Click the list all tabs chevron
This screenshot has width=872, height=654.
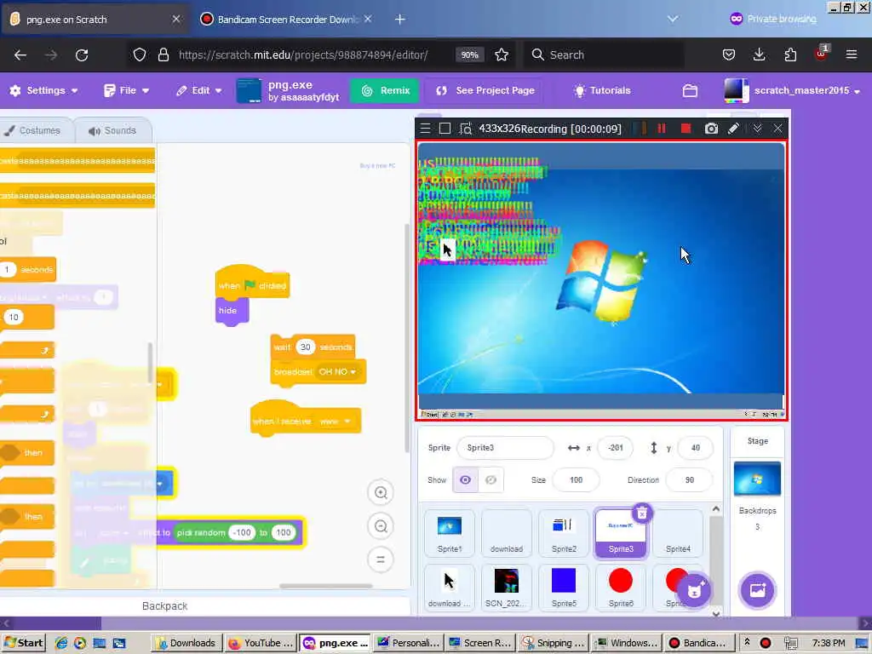pos(673,19)
